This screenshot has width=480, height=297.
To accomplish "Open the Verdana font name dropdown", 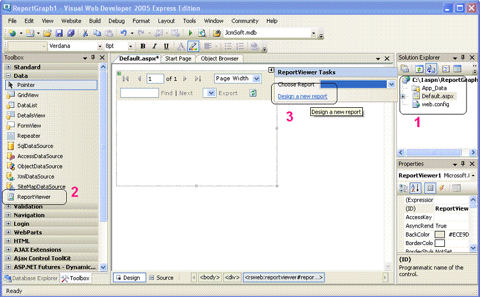I will point(100,46).
